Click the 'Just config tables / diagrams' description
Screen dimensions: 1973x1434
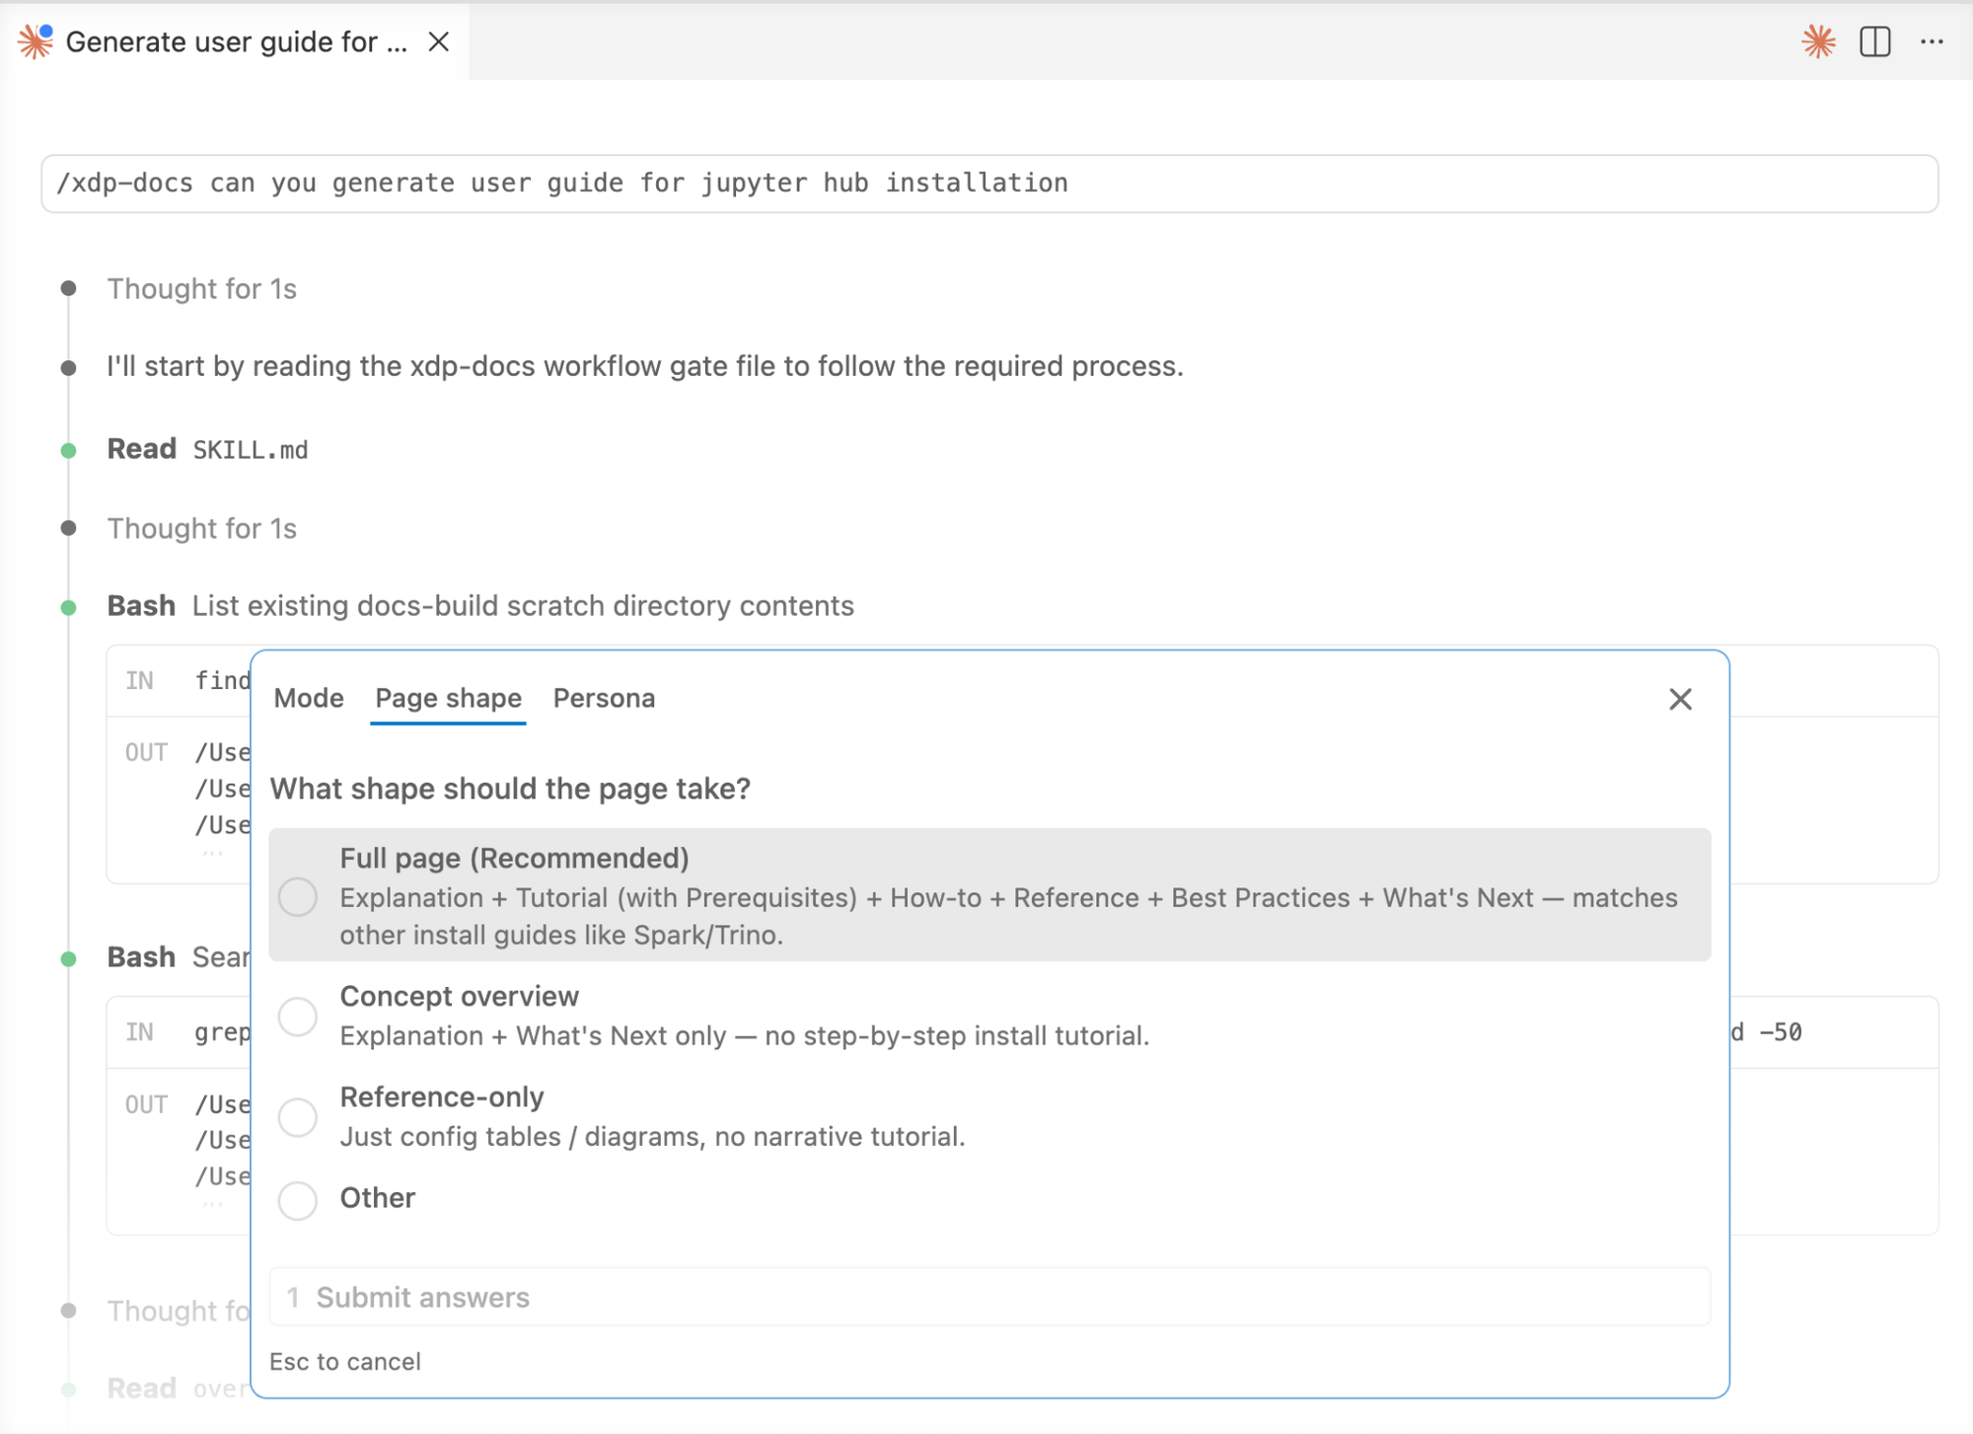click(653, 1137)
